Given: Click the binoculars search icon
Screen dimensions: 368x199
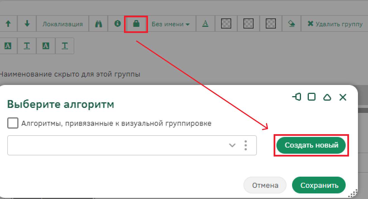Looking at the screenshot, I should (x=98, y=24).
